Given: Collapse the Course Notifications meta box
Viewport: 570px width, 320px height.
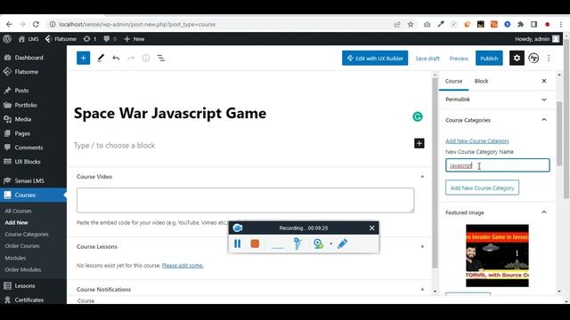Looking at the screenshot, I should click(422, 290).
